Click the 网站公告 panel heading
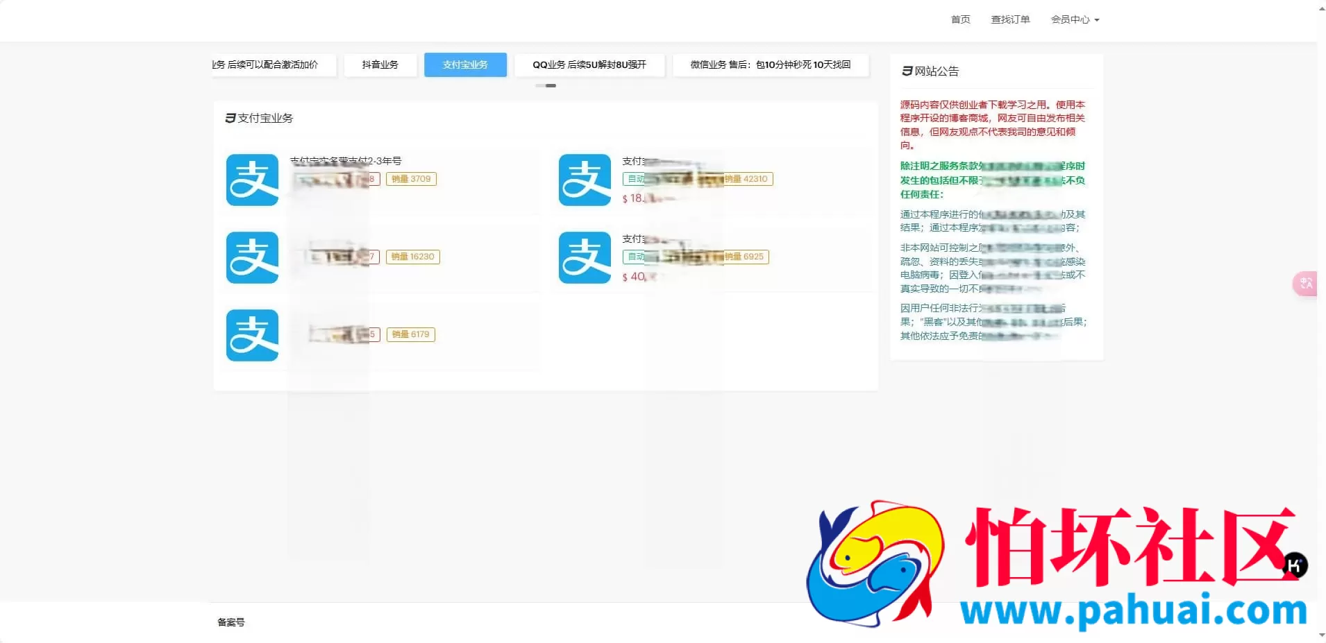The image size is (1326, 643). coord(930,71)
